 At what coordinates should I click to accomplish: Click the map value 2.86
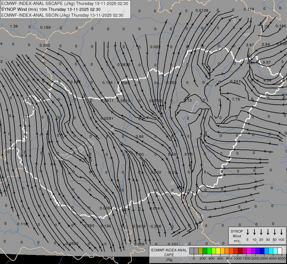point(266,45)
